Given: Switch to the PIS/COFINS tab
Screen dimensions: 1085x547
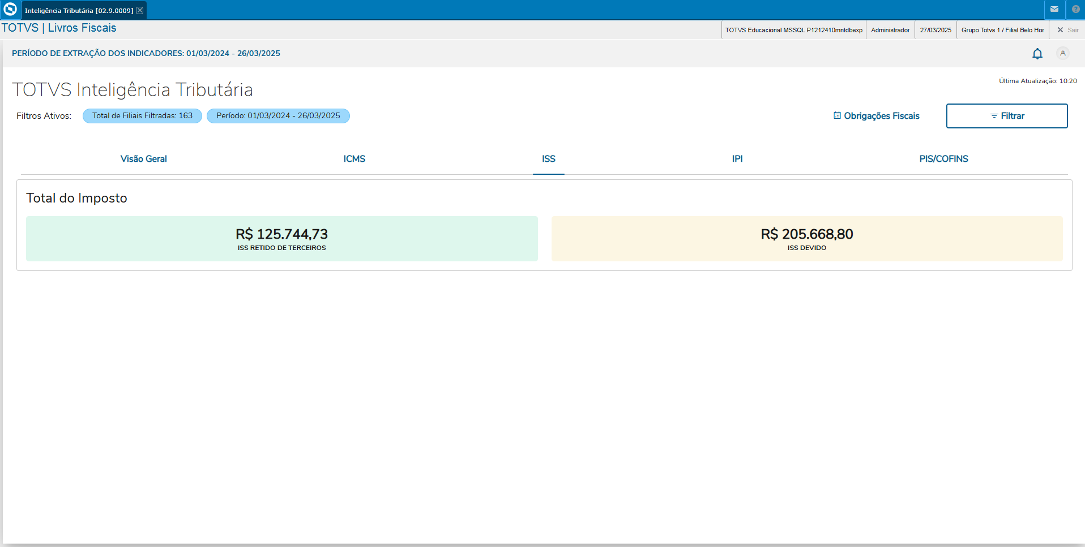Looking at the screenshot, I should (x=944, y=159).
